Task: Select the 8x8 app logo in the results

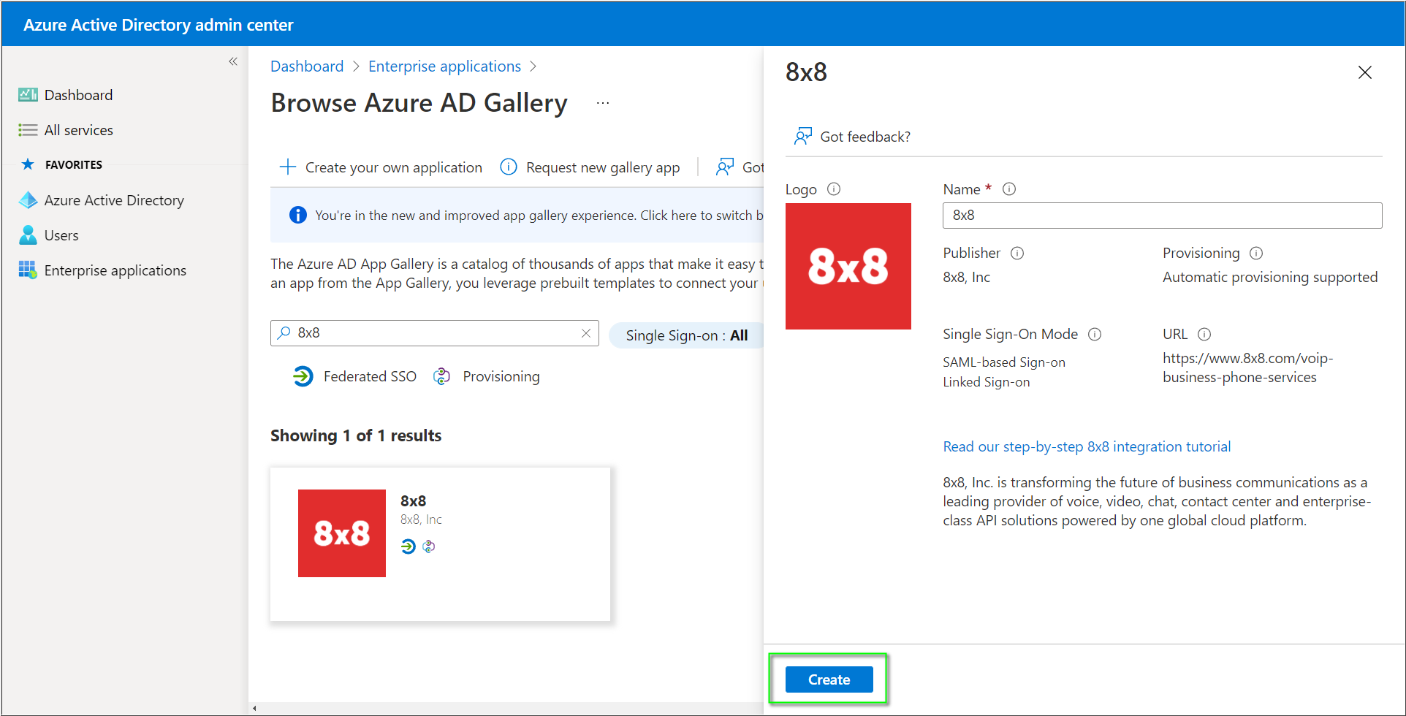Action: pyautogui.click(x=342, y=533)
